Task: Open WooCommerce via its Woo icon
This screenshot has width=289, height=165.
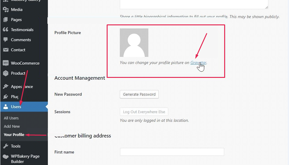Action: click(x=6, y=63)
